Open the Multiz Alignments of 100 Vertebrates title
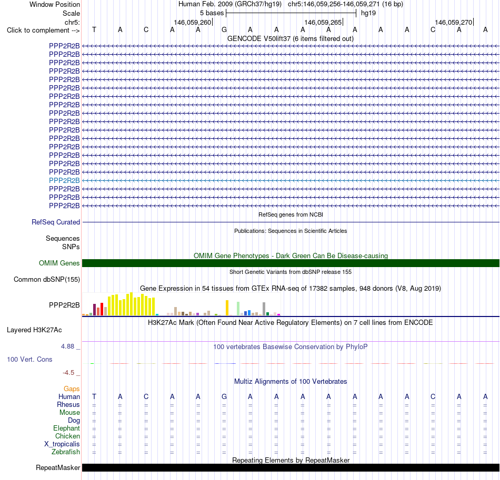Viewport: 500px width, 480px height. pos(291,381)
